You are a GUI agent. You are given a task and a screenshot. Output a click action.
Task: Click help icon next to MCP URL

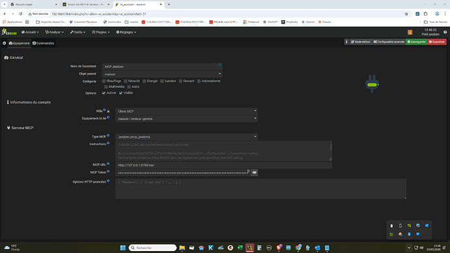click(108, 164)
